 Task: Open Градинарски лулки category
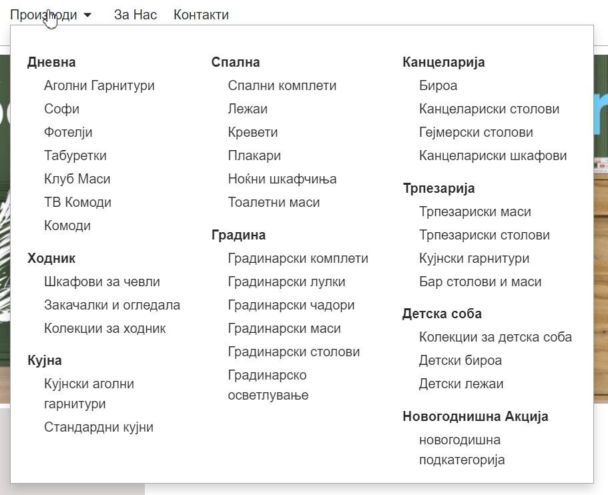pyautogui.click(x=287, y=282)
